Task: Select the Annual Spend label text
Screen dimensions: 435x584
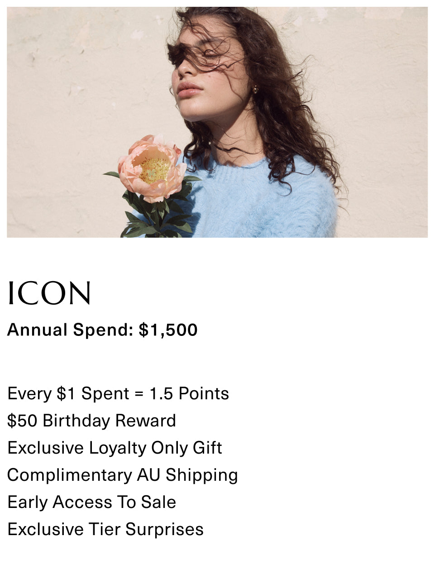Action: tap(70, 330)
